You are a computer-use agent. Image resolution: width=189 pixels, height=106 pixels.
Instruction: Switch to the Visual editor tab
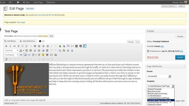tap(131, 42)
